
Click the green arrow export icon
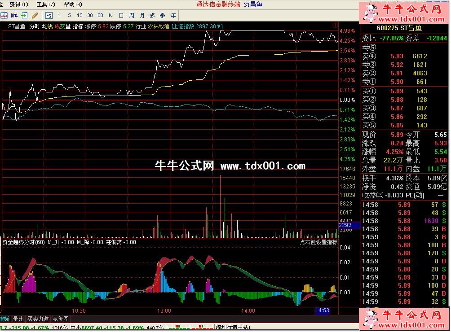click(x=24, y=16)
